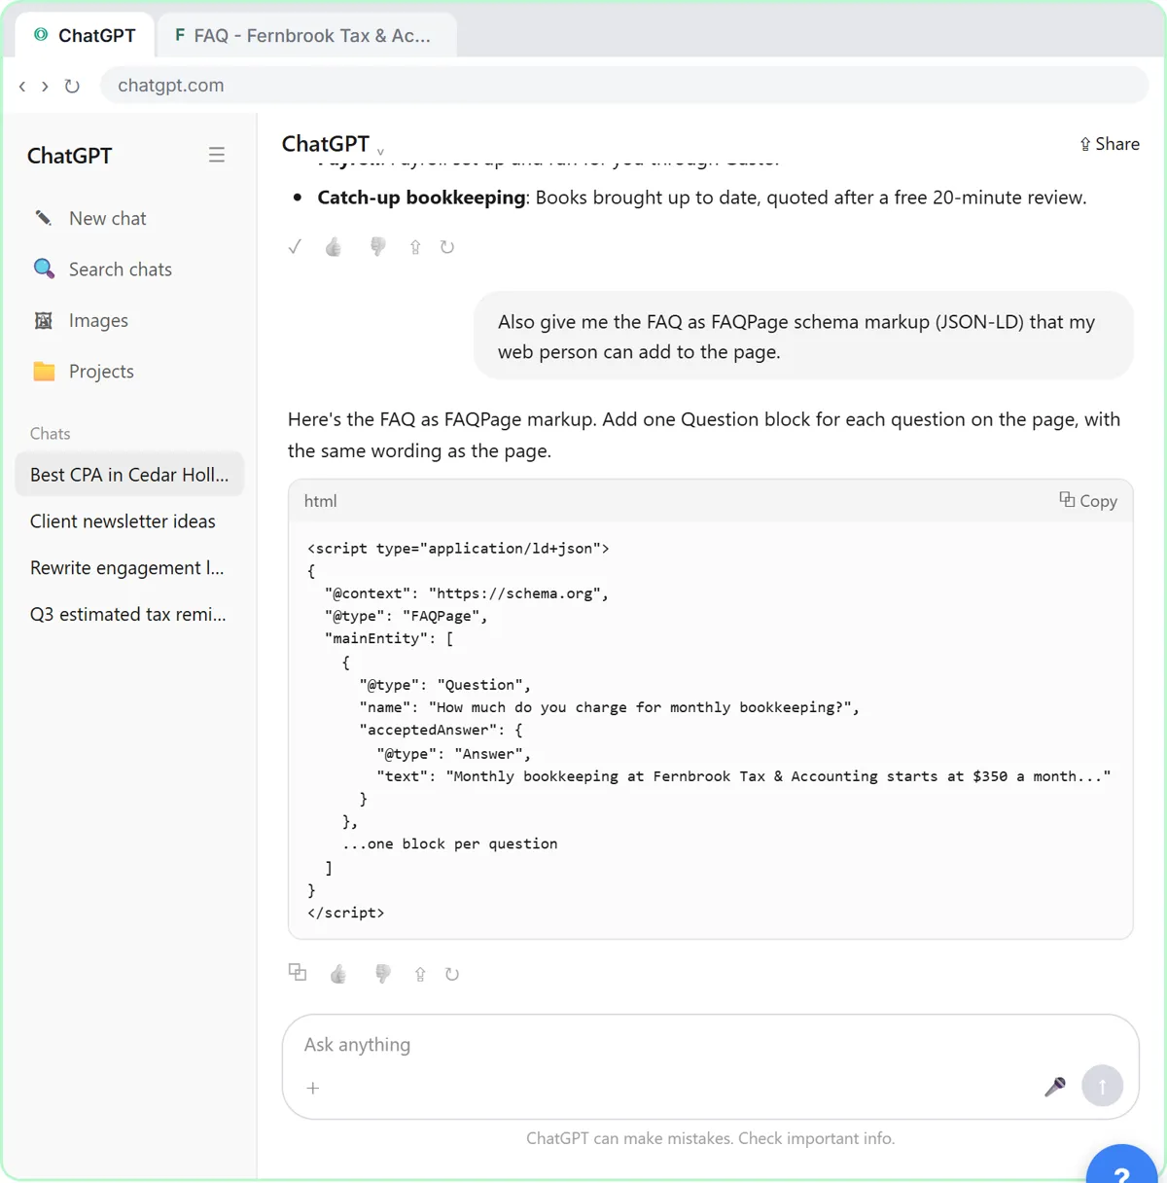
Task: Copy the html code block
Action: pos(1088,501)
